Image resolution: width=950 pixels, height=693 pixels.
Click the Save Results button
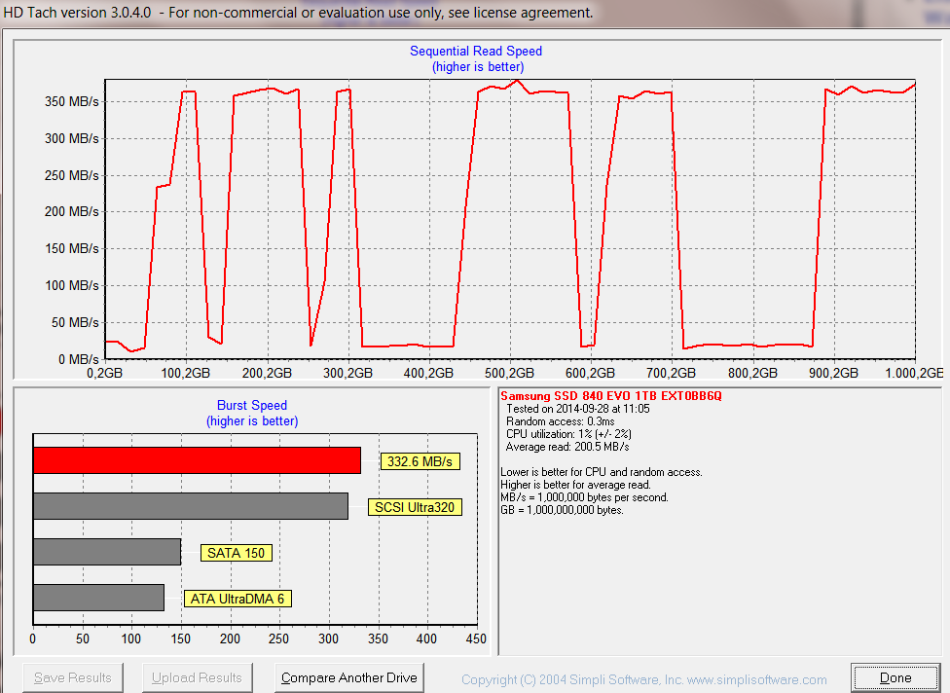(73, 677)
